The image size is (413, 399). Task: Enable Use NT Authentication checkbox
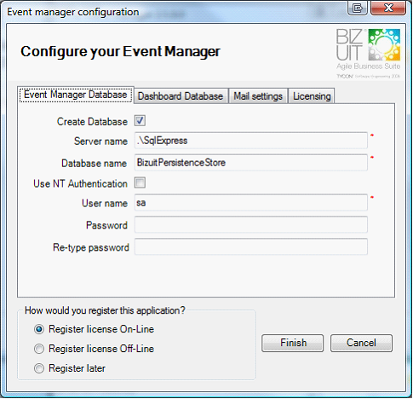tap(140, 182)
